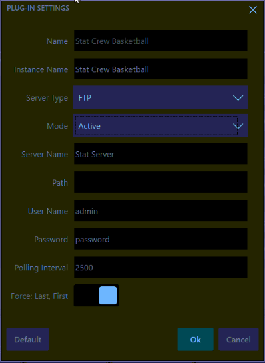Click the Server Type label
The width and height of the screenshot is (265, 363).
(47, 98)
